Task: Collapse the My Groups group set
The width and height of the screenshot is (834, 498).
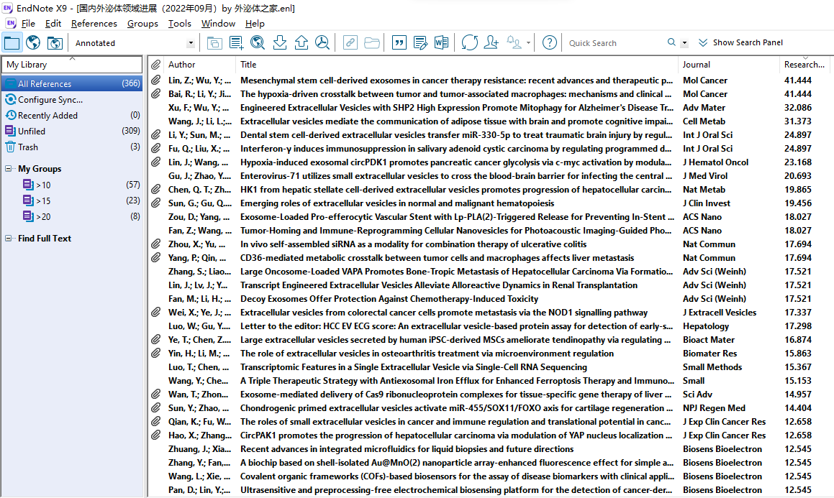Action: tap(9, 169)
